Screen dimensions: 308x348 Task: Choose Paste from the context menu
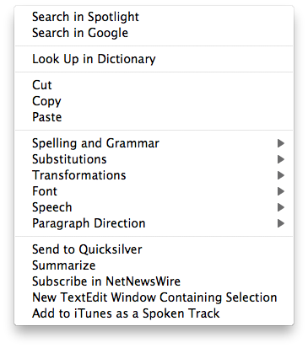[x=154, y=117]
